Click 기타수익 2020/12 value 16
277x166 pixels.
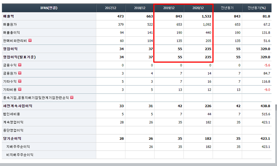pyautogui.click(x=209, y=81)
